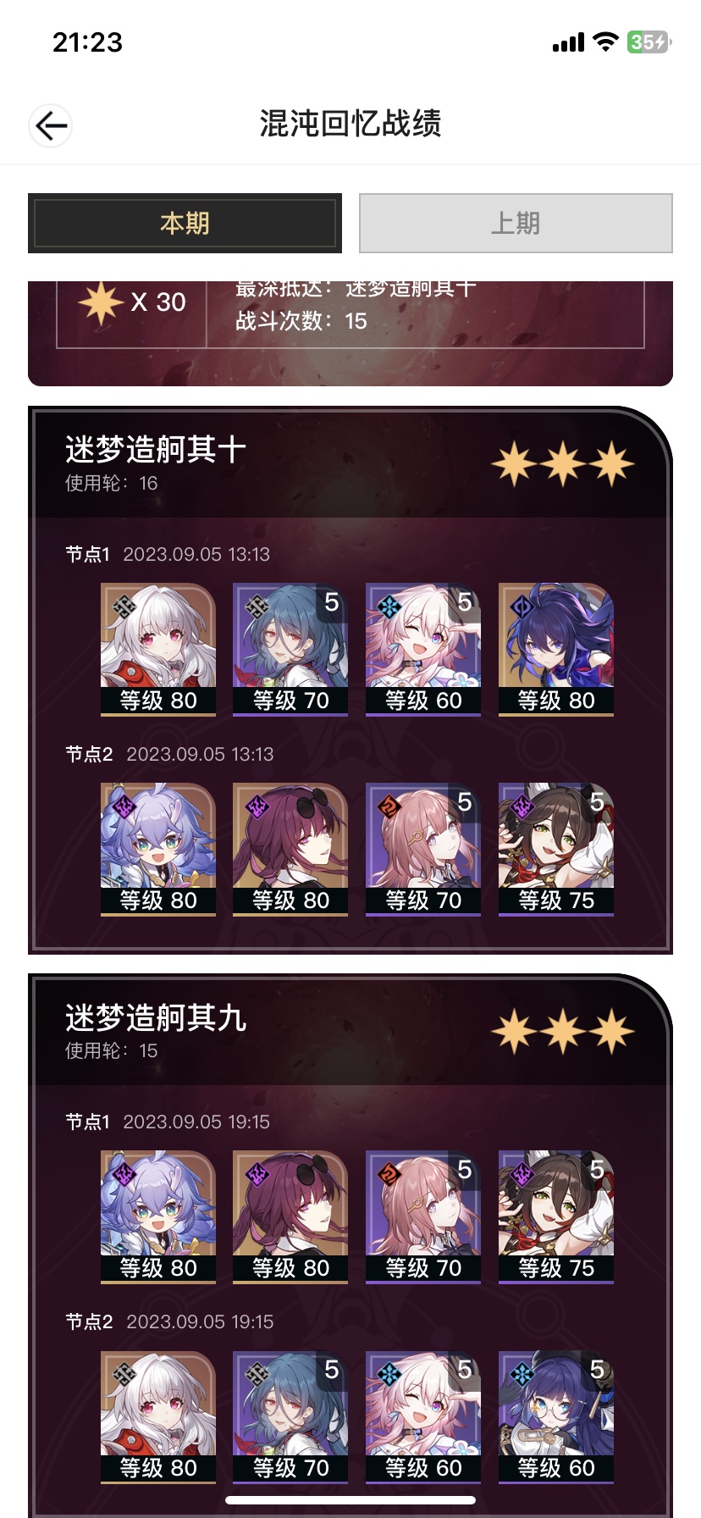Open level 70 fire character in 其十 节点2
This screenshot has height=1518, width=701.
(x=423, y=850)
